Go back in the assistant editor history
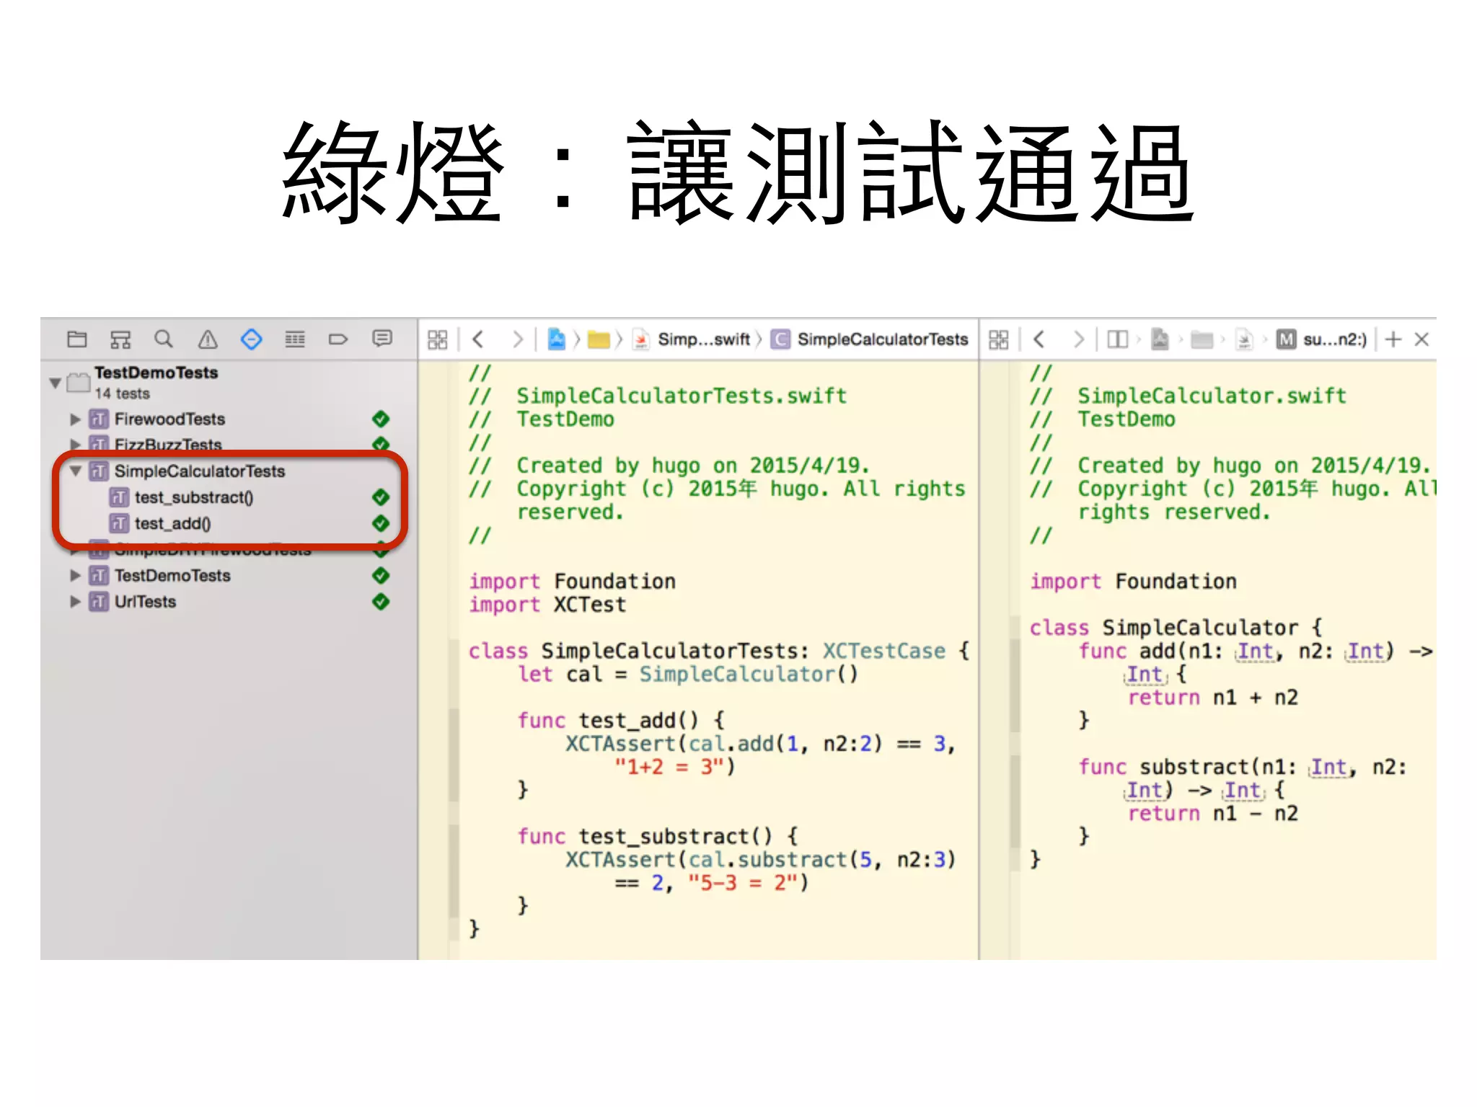Image resolution: width=1477 pixels, height=1107 pixels. (1039, 339)
